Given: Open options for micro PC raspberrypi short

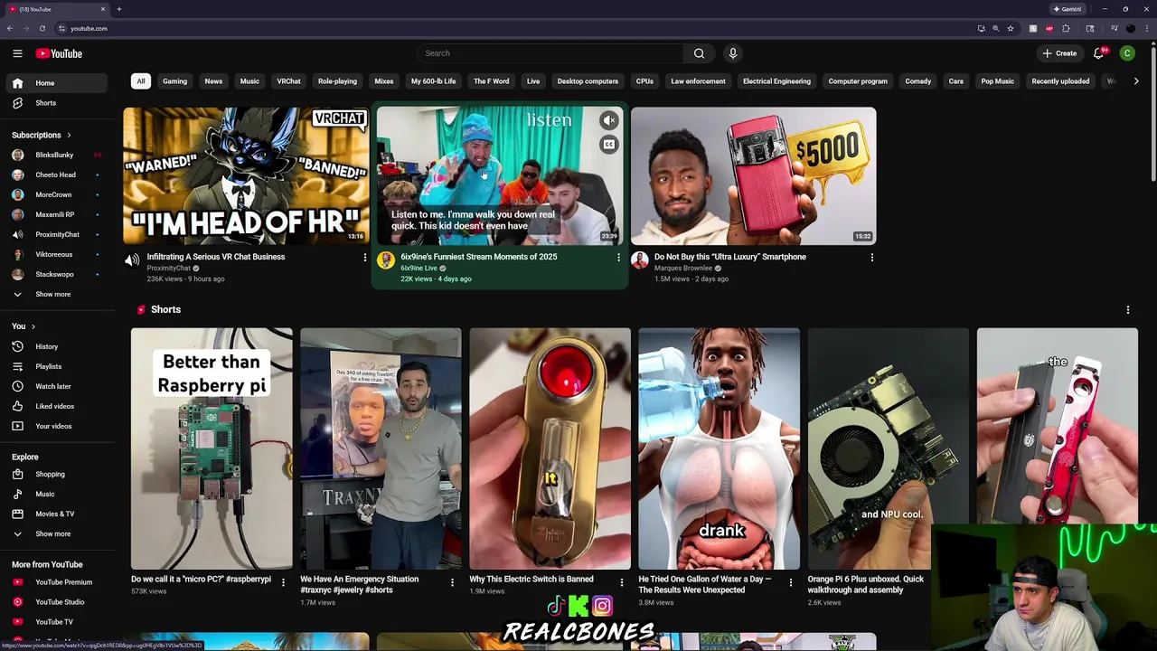Looking at the screenshot, I should point(283,582).
